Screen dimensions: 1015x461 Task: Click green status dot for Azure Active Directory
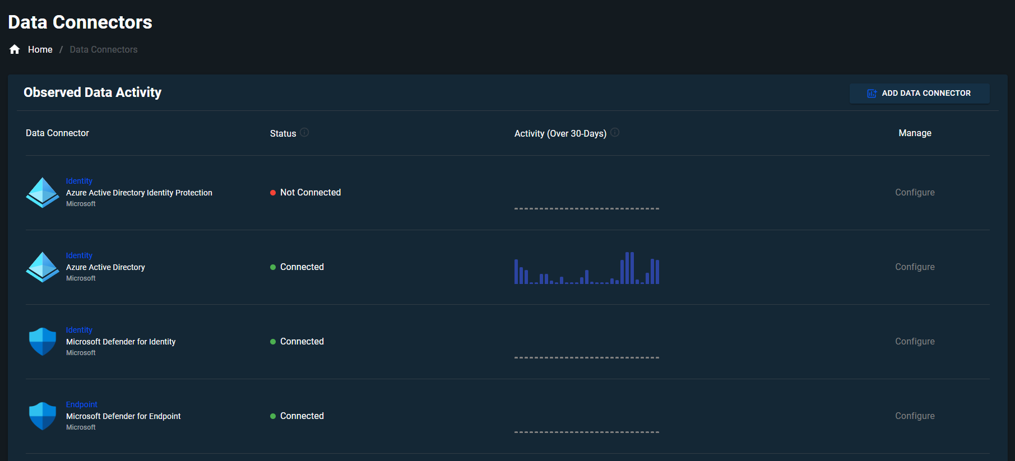(x=273, y=267)
